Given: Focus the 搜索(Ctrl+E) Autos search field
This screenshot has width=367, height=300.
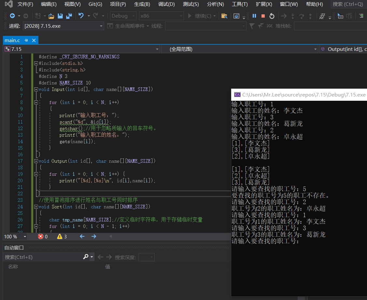Looking at the screenshot, I should point(43,257).
